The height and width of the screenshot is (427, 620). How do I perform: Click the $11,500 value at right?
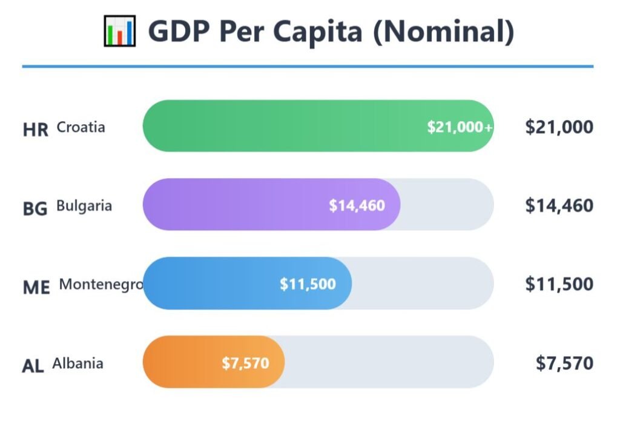pos(559,284)
